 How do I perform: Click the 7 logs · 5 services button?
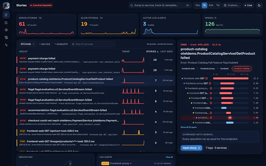(216, 148)
